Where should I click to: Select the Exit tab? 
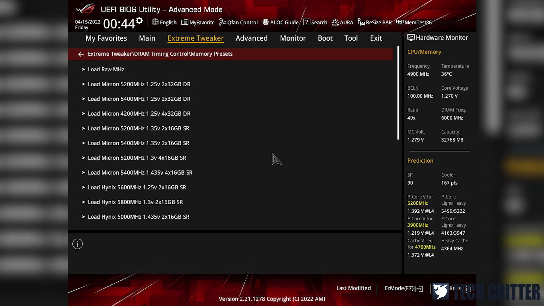[376, 38]
